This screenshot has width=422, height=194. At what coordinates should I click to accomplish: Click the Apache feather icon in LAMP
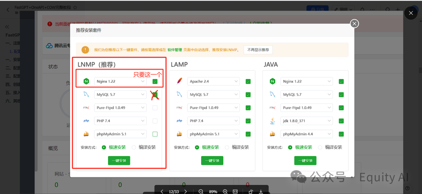[x=179, y=81]
